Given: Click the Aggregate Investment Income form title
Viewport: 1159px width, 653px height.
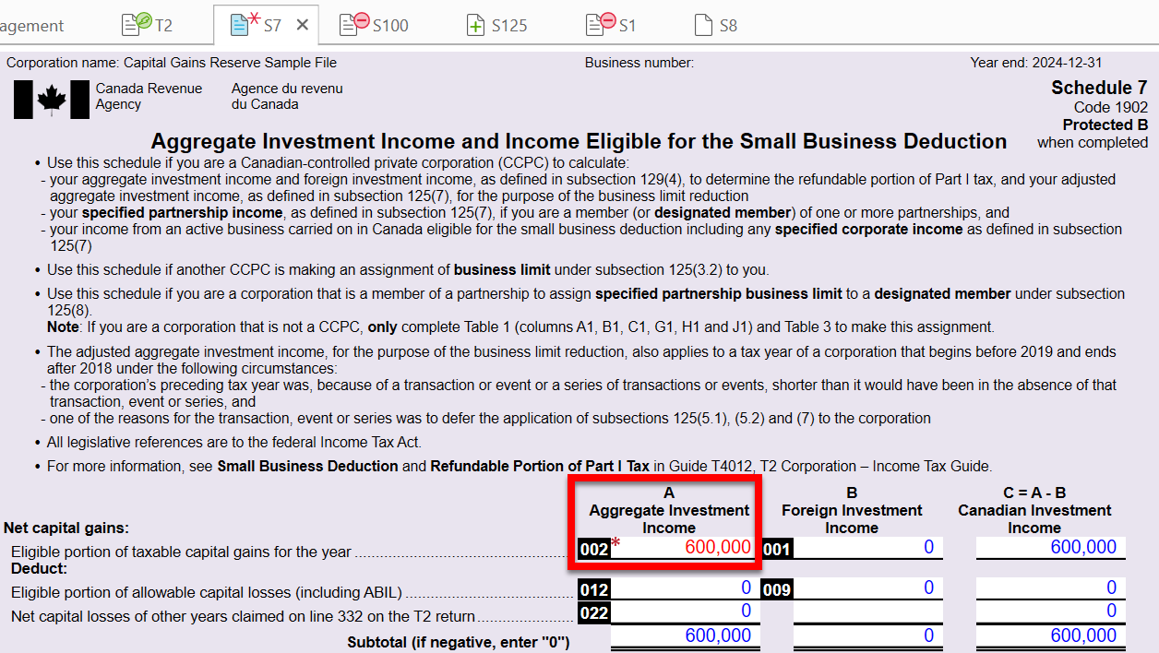Looking at the screenshot, I should 579,142.
